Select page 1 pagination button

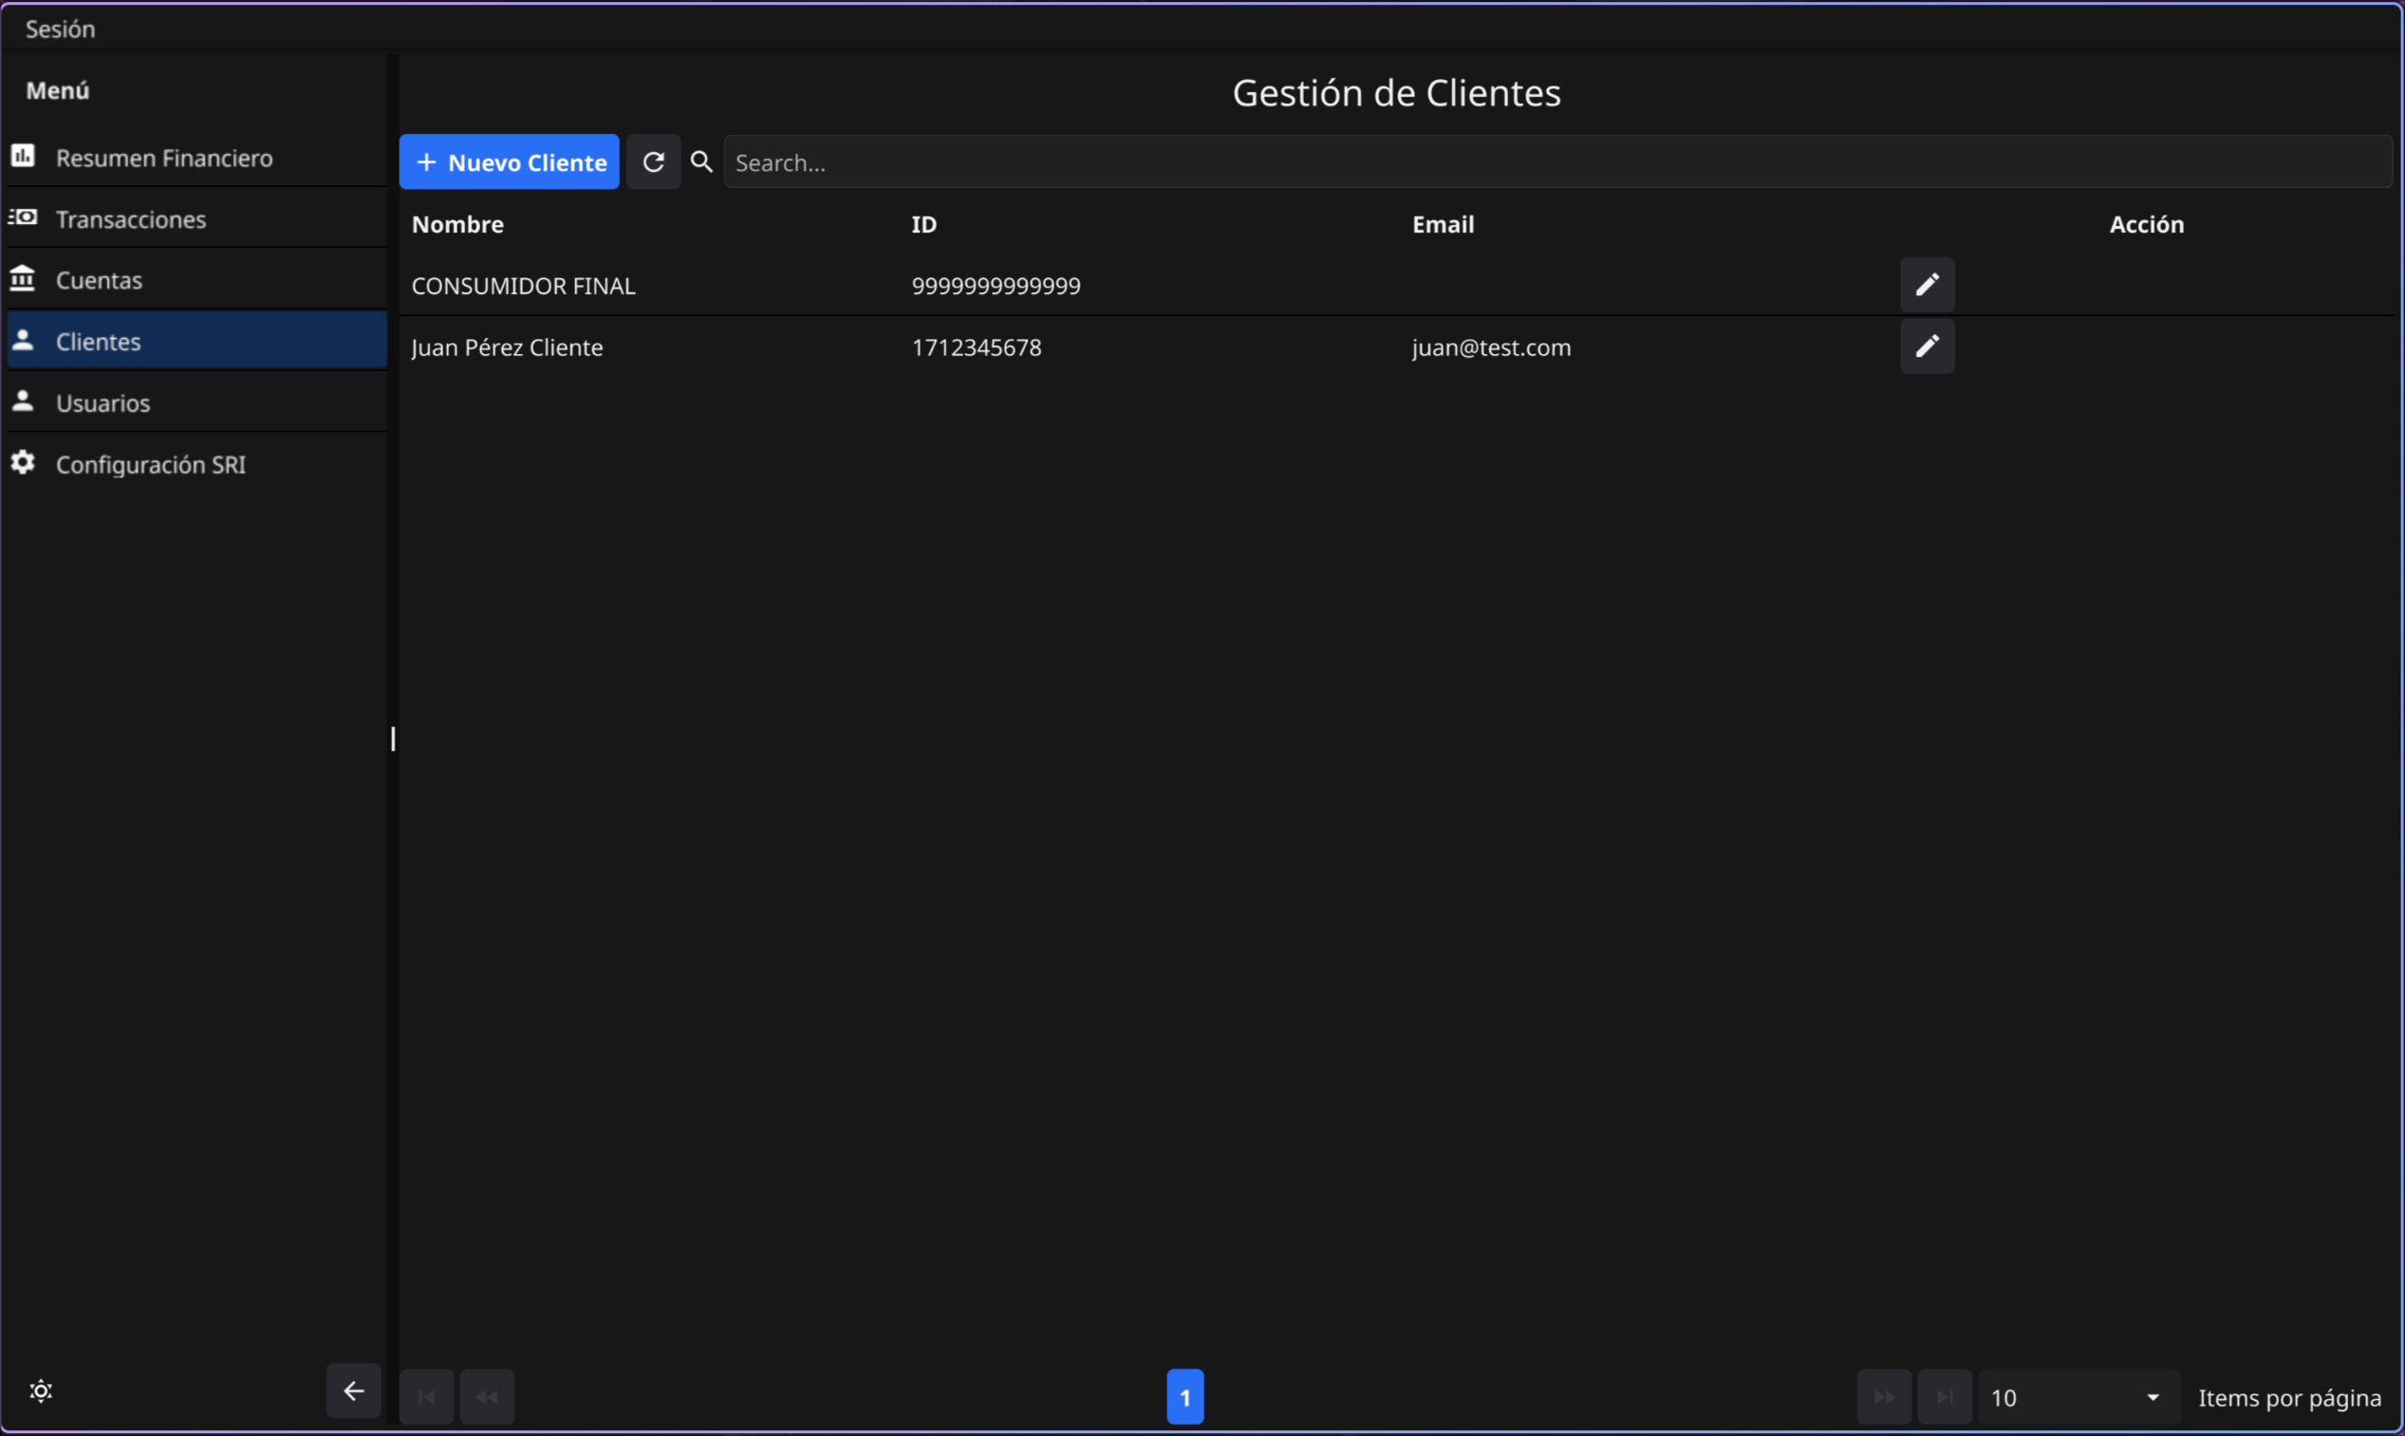pyautogui.click(x=1184, y=1396)
